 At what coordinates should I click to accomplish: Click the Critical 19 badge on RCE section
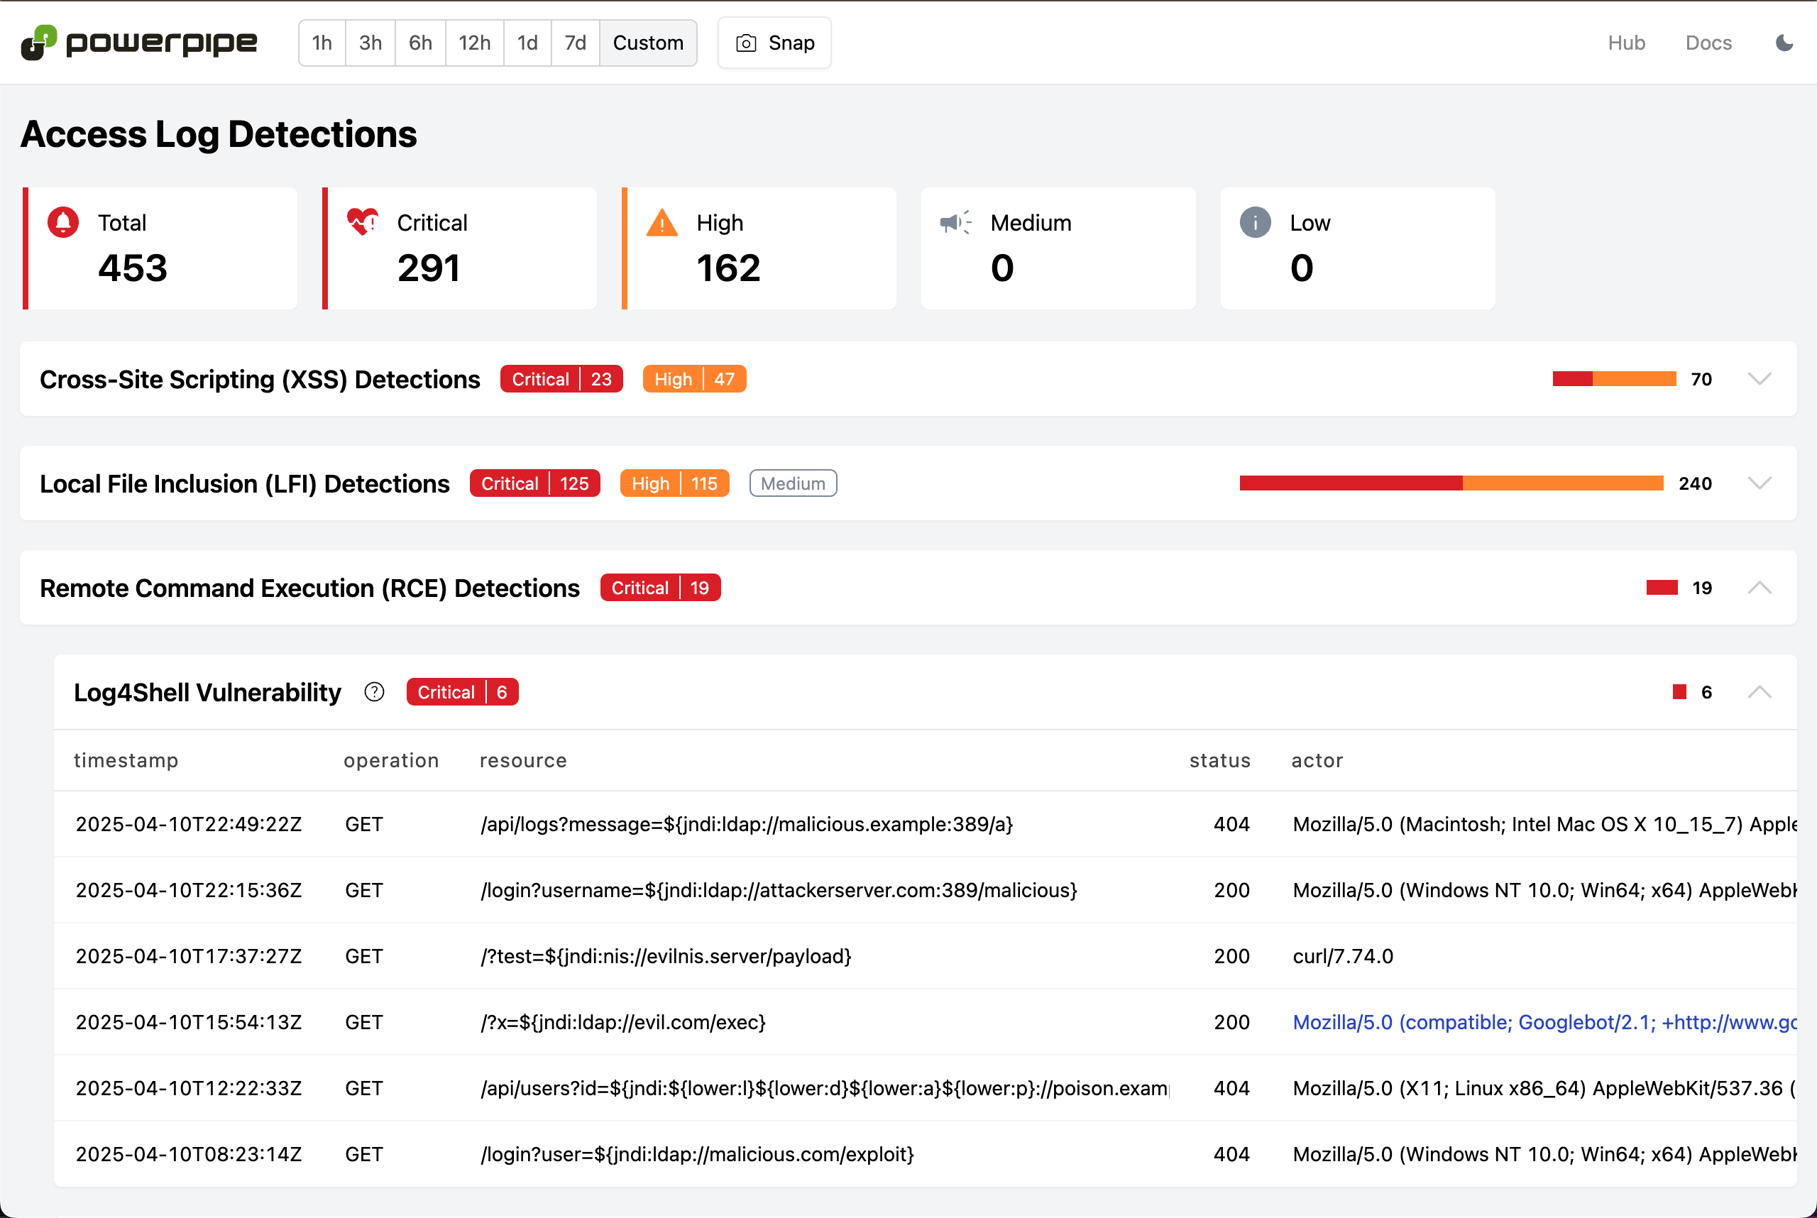(x=660, y=587)
